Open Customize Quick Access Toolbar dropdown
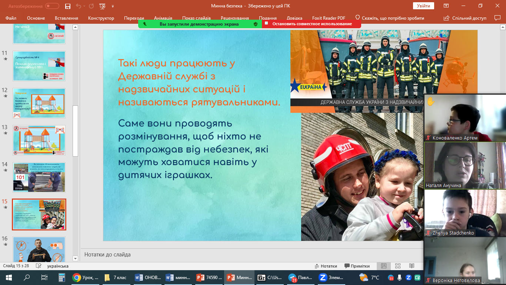The image size is (506, 285). pyautogui.click(x=113, y=6)
